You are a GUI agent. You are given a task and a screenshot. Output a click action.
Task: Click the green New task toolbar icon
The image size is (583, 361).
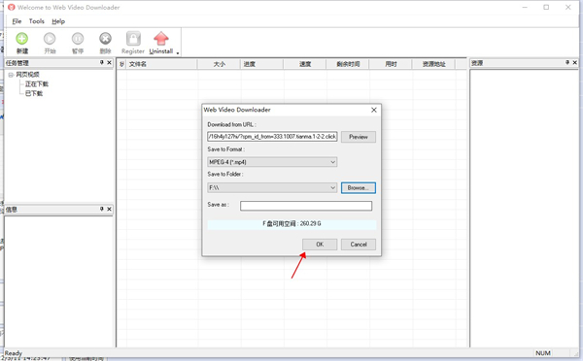22,39
